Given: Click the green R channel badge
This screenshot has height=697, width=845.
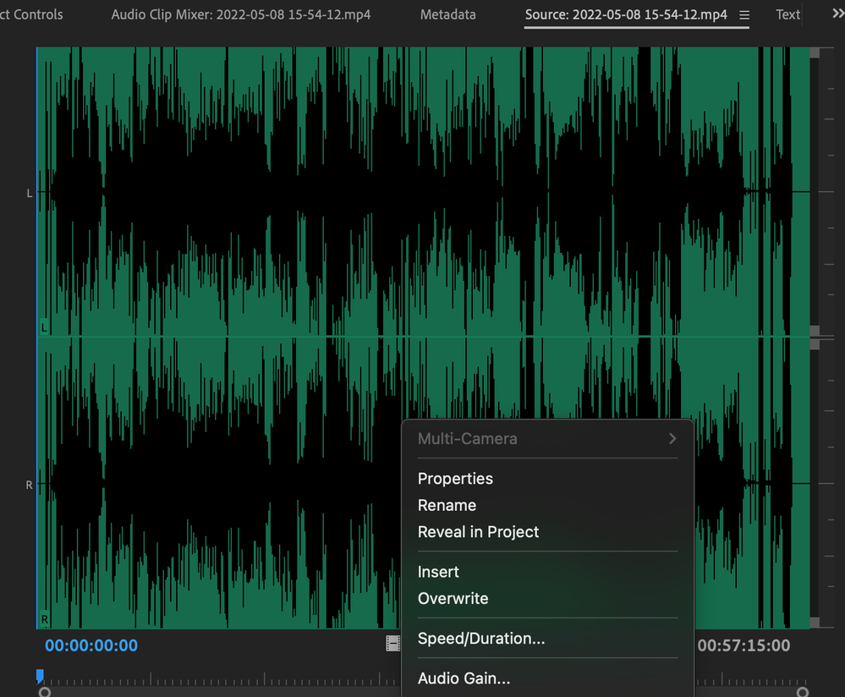Looking at the screenshot, I should 44,620.
